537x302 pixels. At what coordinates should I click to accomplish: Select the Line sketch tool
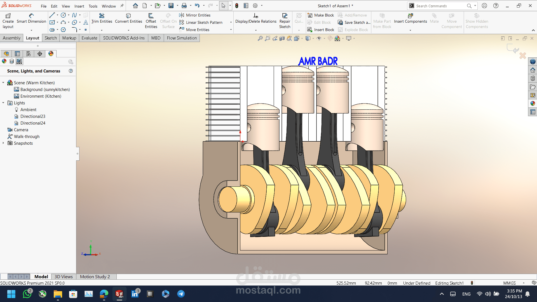coord(52,15)
